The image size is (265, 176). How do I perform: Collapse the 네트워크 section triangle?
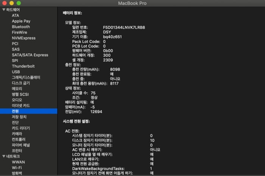point(4,156)
